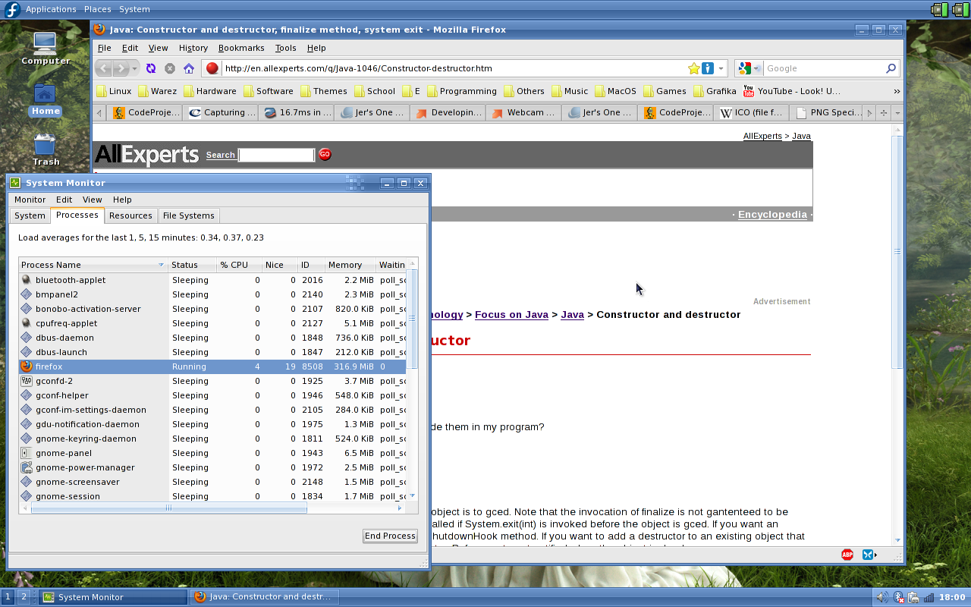Open the search engine selector dropdown

pos(747,68)
